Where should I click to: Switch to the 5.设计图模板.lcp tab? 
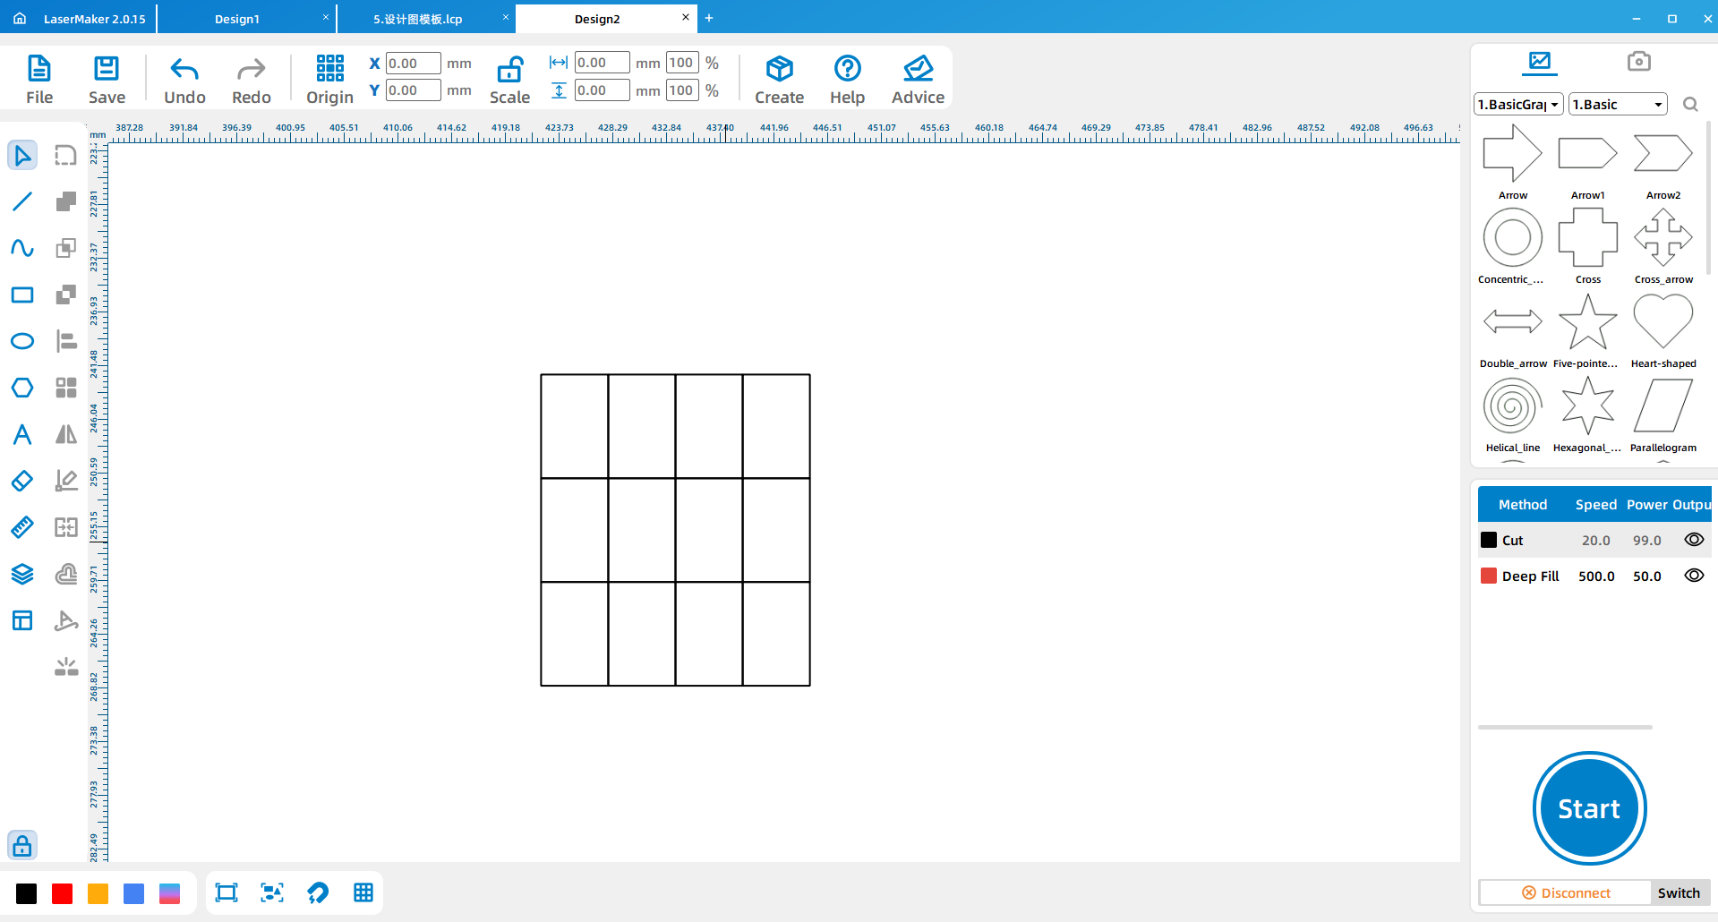tap(417, 19)
